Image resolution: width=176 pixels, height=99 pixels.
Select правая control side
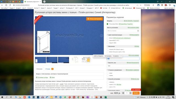(108, 76)
